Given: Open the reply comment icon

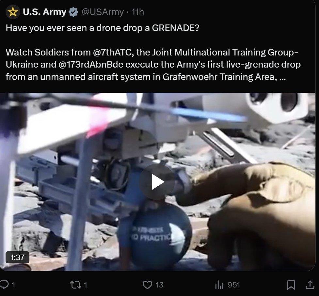Looking at the screenshot, I should (4, 284).
